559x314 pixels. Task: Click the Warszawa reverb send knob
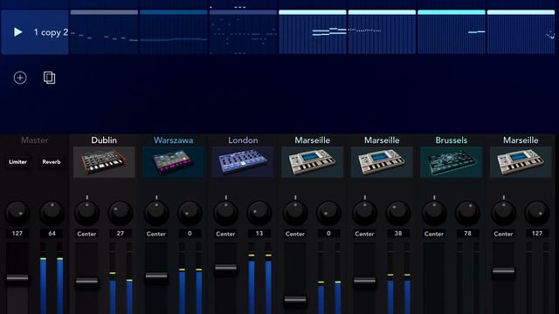190,213
